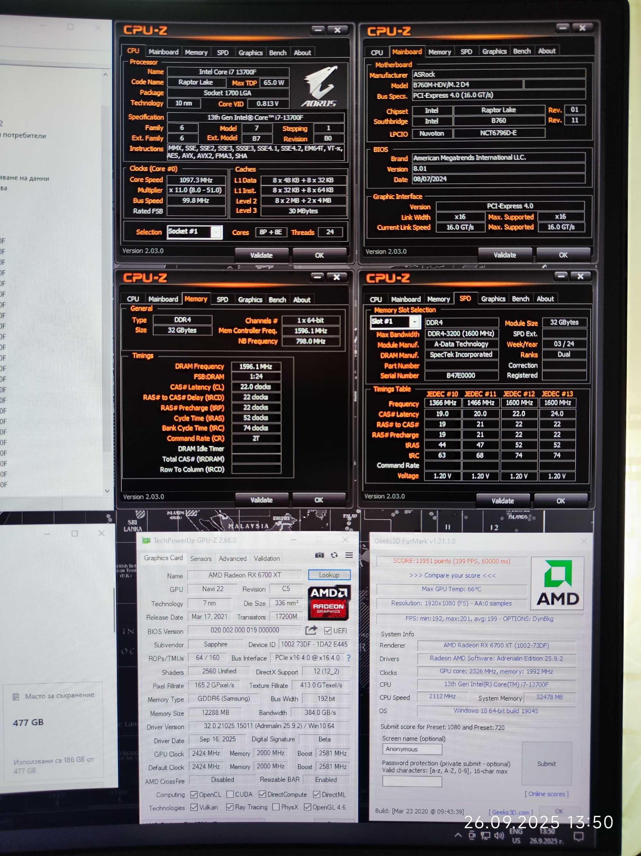641x856 pixels.
Task: Click Validate in CPU-Z CPU window
Action: 262,255
